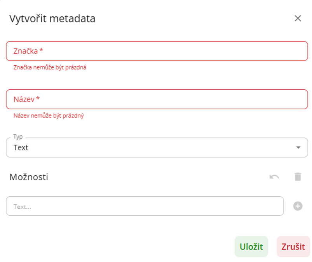
Task: Close the Vytvořit metadata dialog
Action: [x=298, y=18]
